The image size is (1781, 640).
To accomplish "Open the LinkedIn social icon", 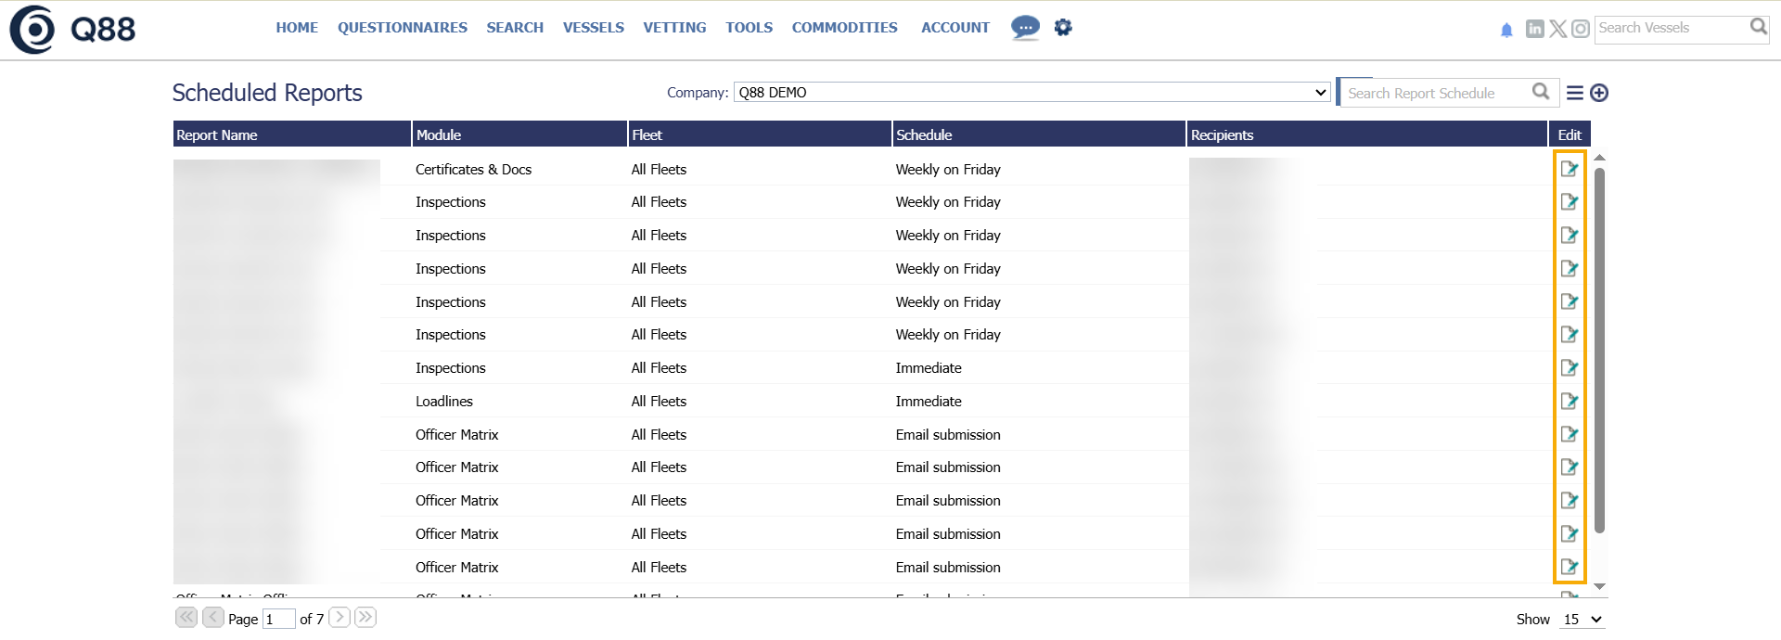I will click(x=1535, y=29).
